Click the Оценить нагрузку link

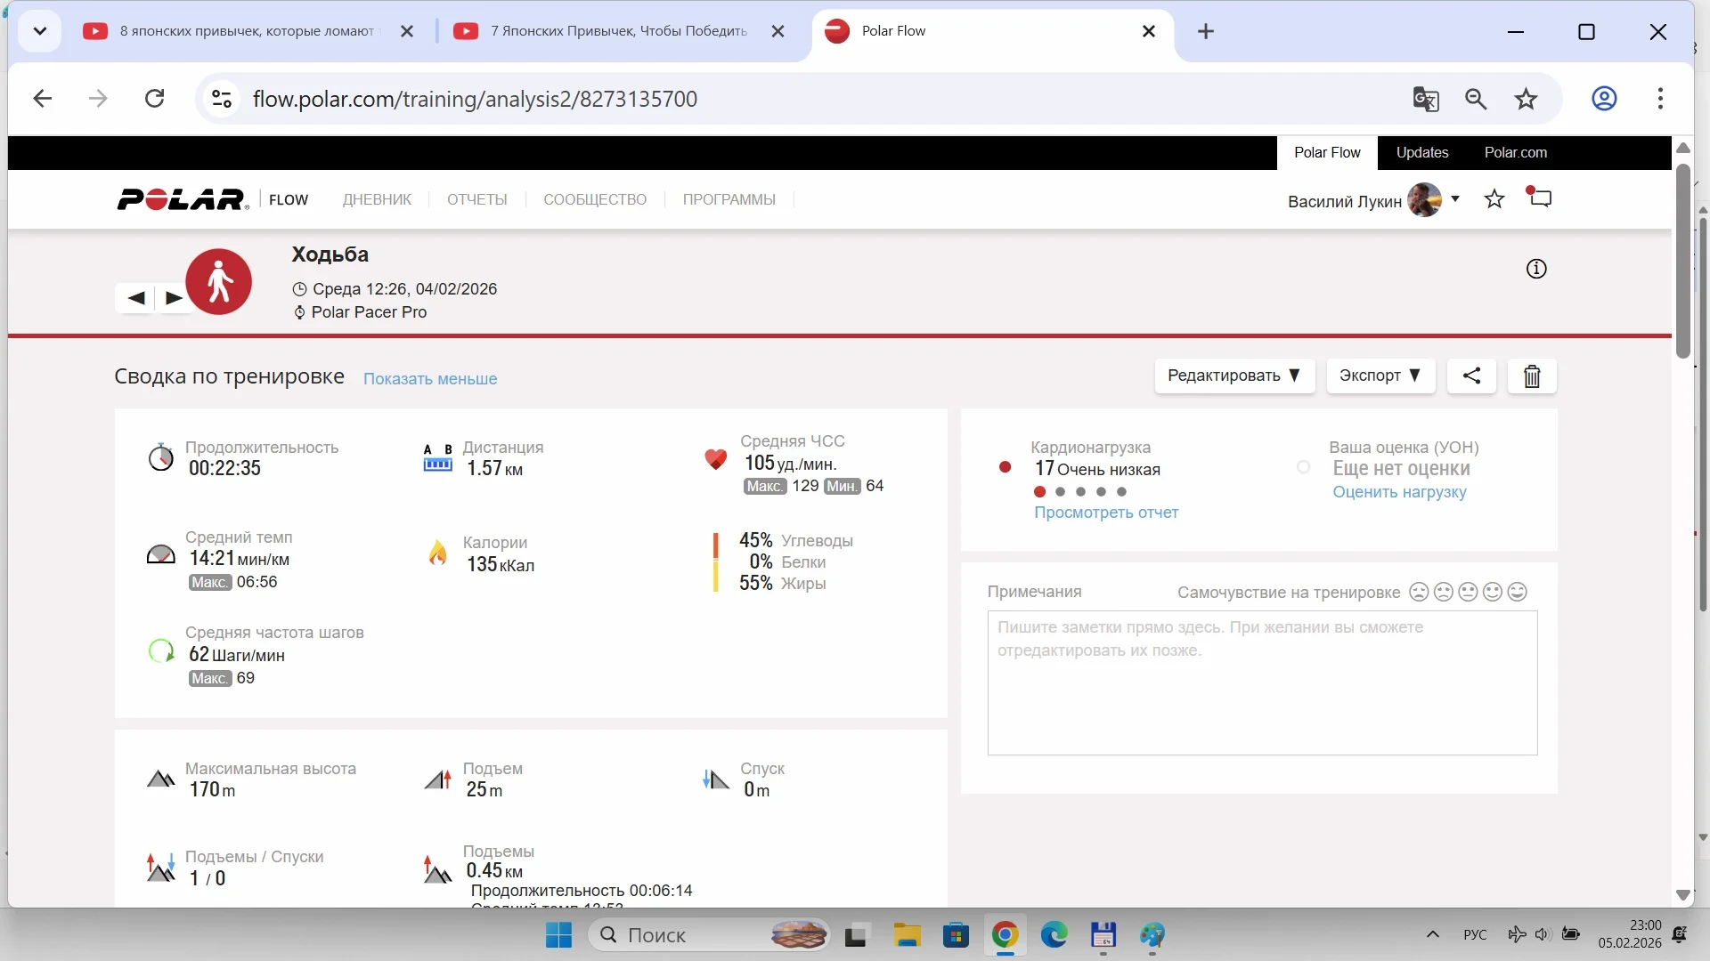[x=1399, y=492]
